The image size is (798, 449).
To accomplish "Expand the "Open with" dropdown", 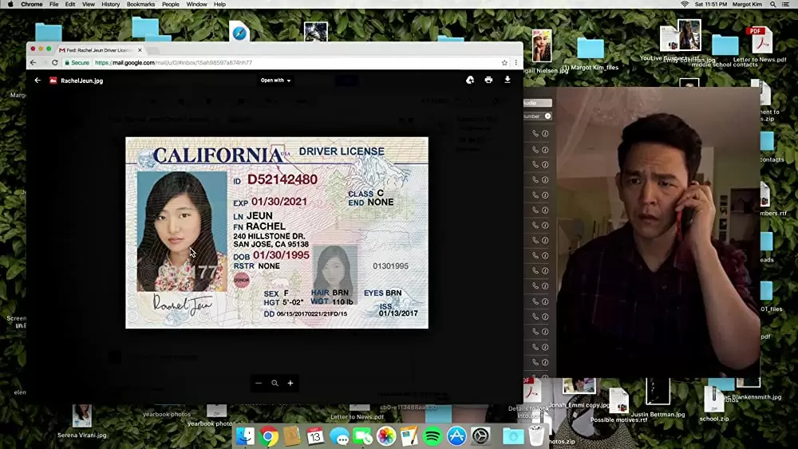I will point(276,81).
